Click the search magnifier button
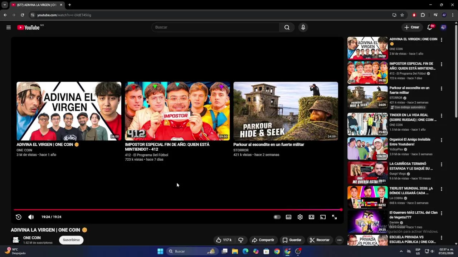 [x=287, y=27]
